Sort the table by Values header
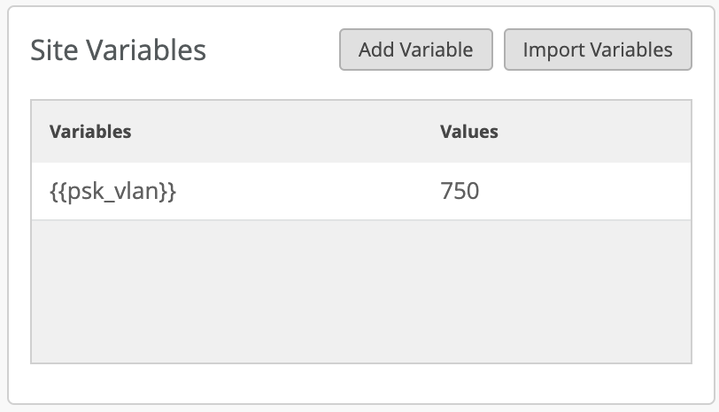The height and width of the screenshot is (412, 719). 469,132
